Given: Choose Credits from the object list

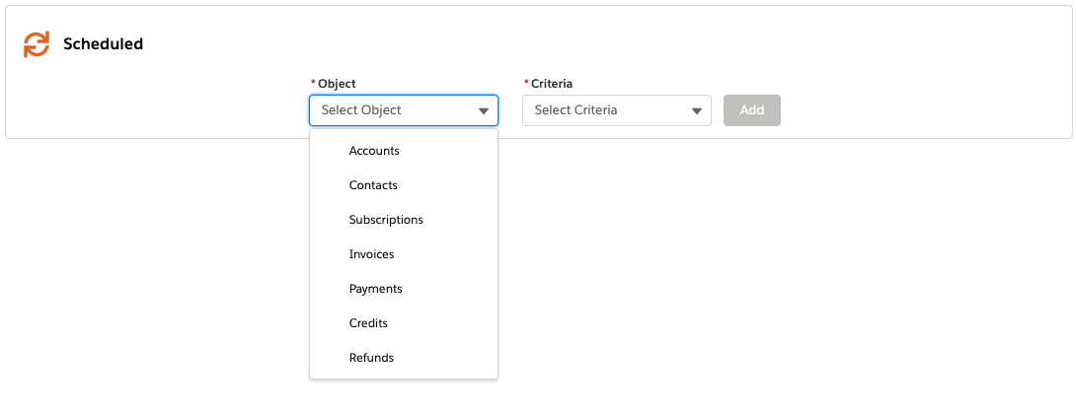Looking at the screenshot, I should click(x=404, y=323).
